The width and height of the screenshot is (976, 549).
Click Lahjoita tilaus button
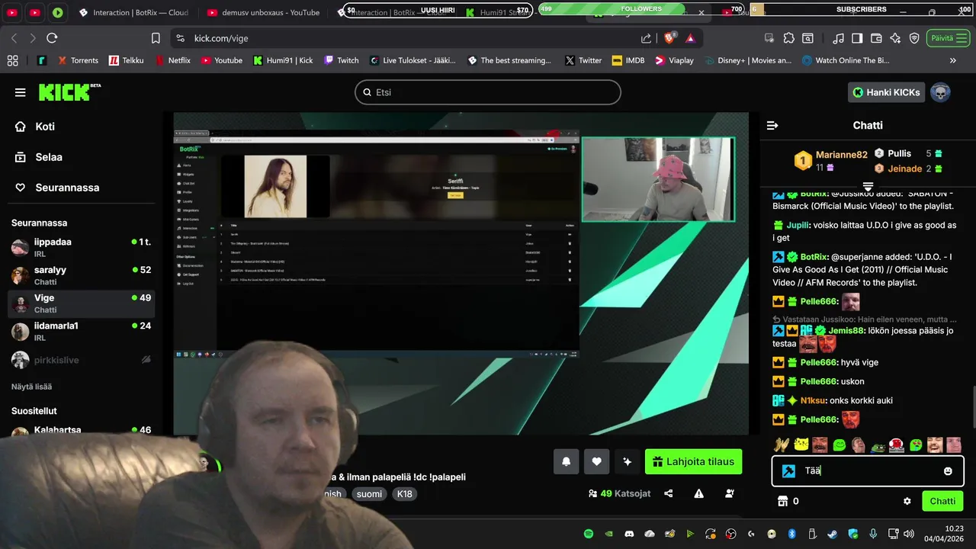693,461
